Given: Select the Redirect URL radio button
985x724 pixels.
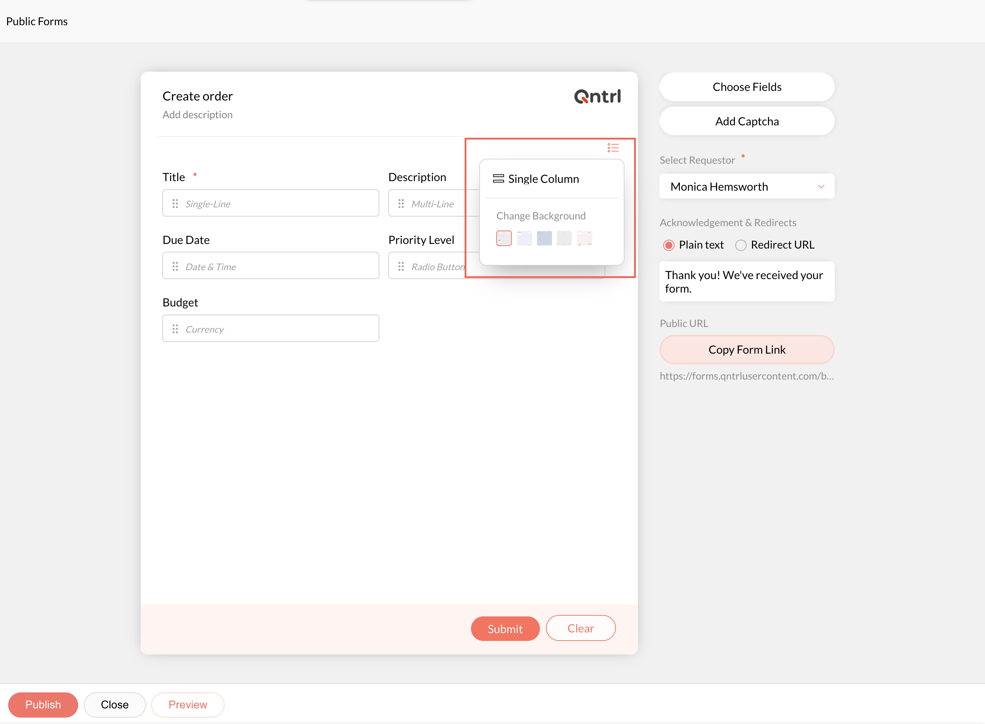Looking at the screenshot, I should (x=741, y=245).
